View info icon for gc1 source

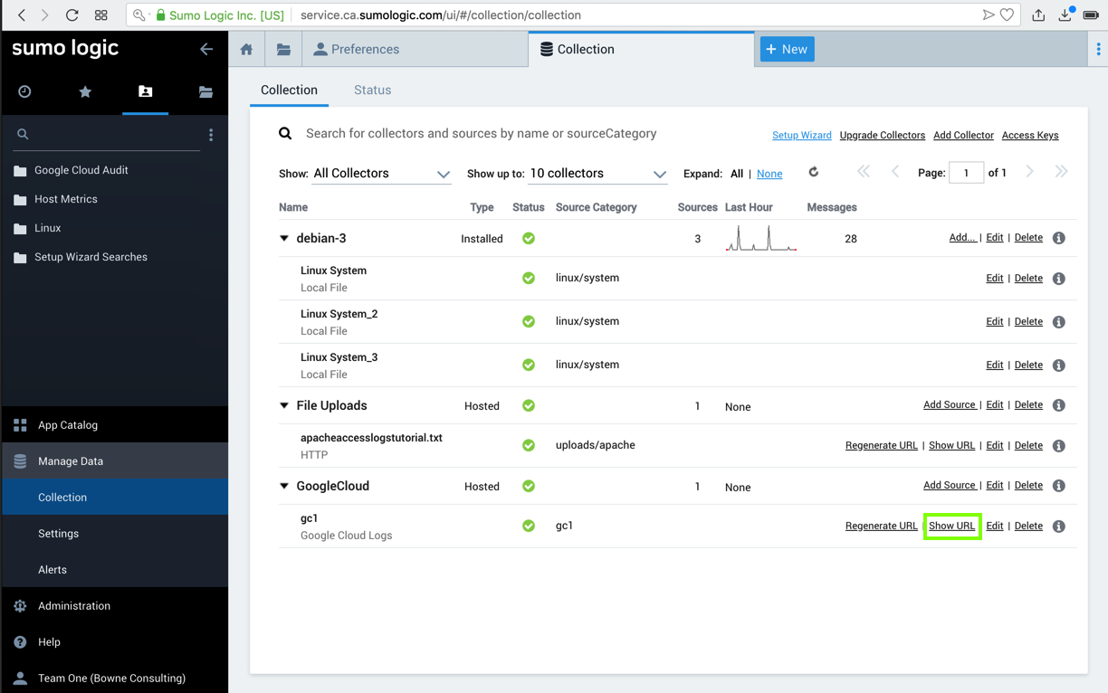[x=1058, y=527]
